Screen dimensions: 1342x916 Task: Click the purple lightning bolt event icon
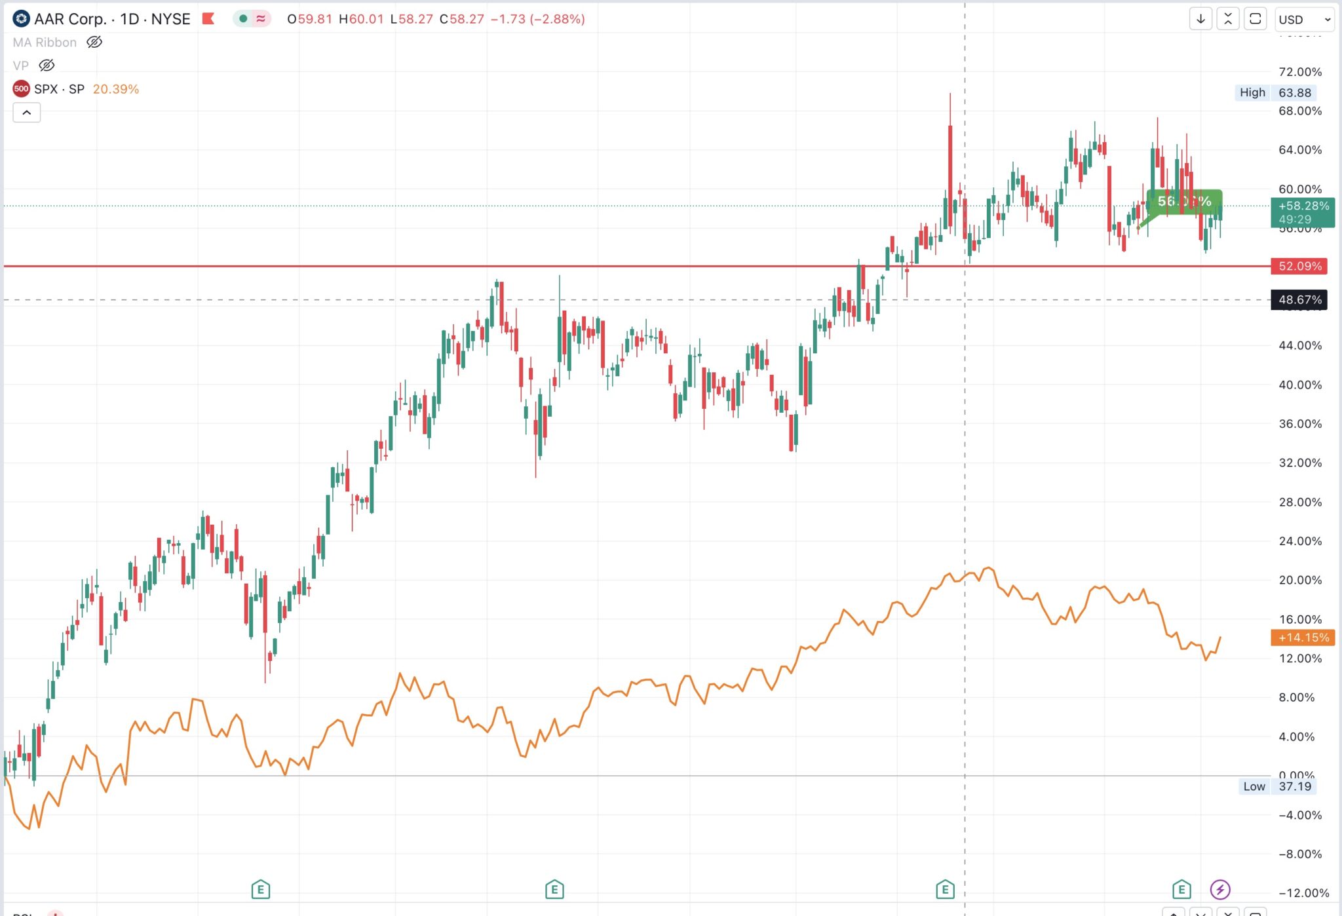[x=1219, y=889]
